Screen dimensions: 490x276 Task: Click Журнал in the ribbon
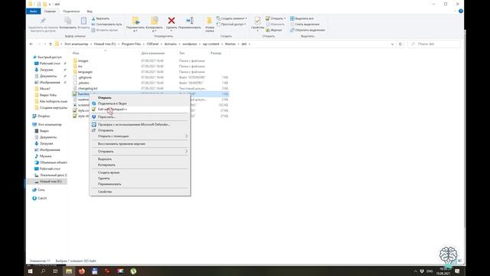tap(274, 30)
